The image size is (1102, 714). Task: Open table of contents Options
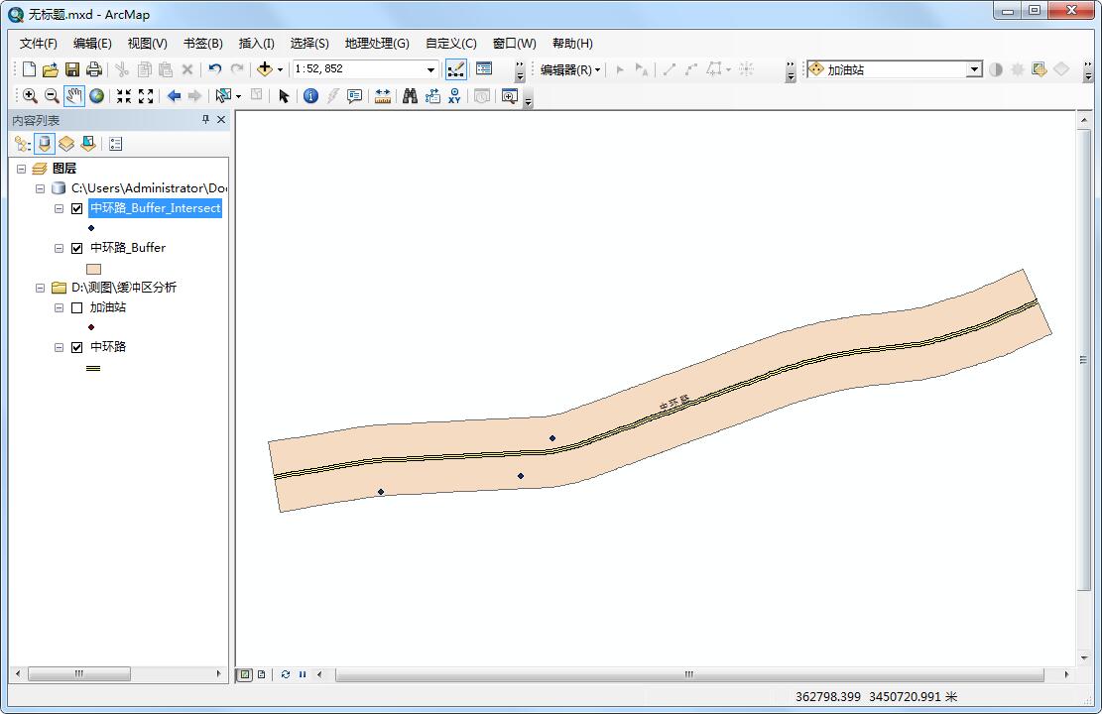(x=116, y=144)
